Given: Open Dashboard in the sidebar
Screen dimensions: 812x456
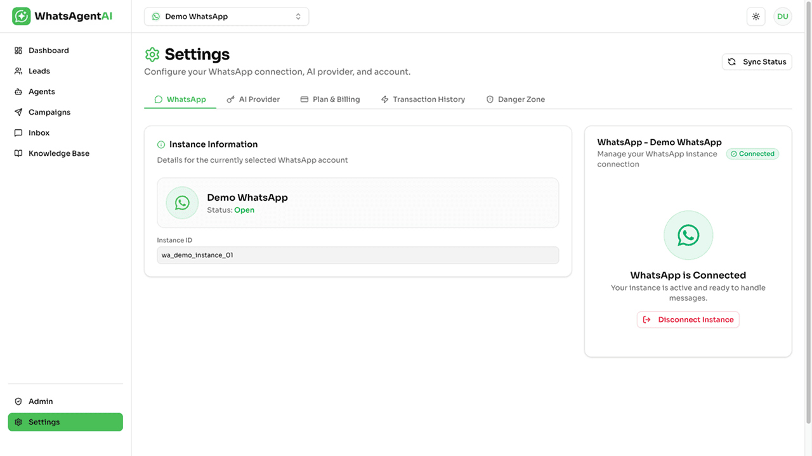Looking at the screenshot, I should point(65,51).
